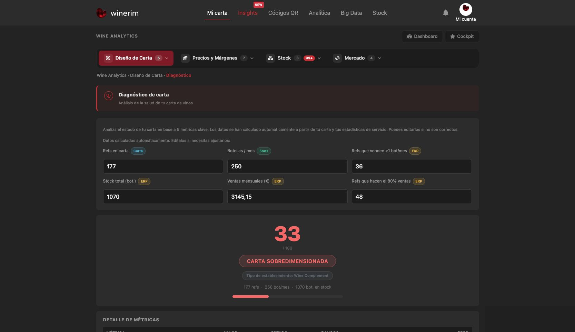The height and width of the screenshot is (332, 575).
Task: Click the score number 33
Action: click(x=287, y=234)
